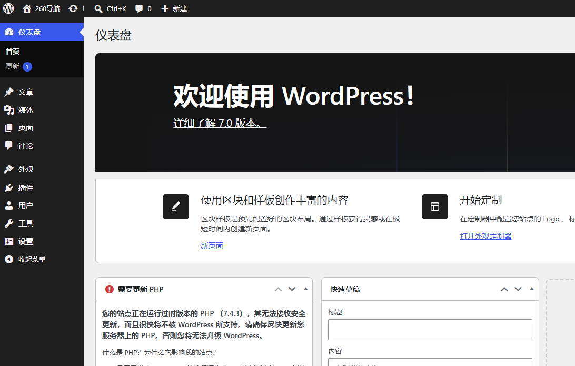Open the 设置 menu
575x366 pixels.
[42, 241]
